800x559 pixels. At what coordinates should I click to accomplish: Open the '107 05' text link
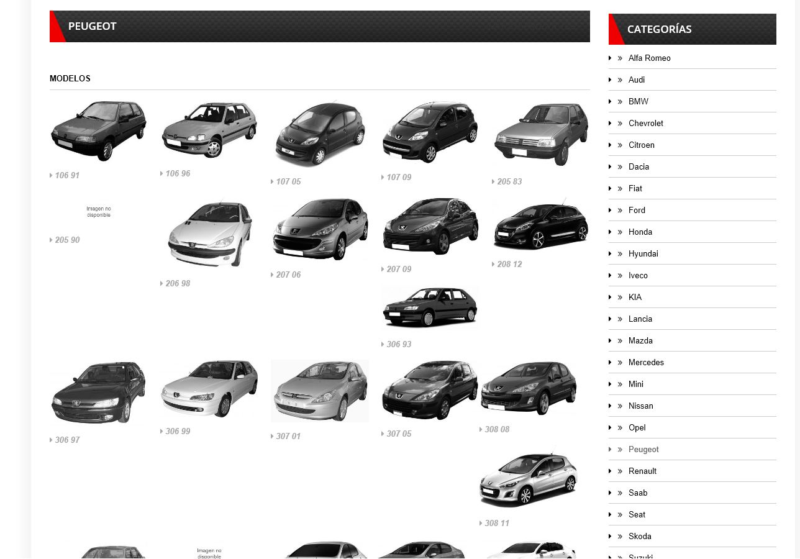click(x=288, y=182)
